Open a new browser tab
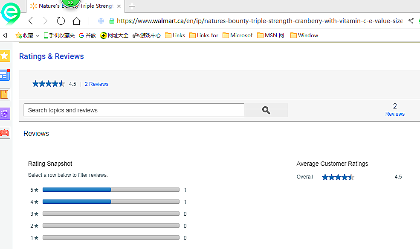 132,6
